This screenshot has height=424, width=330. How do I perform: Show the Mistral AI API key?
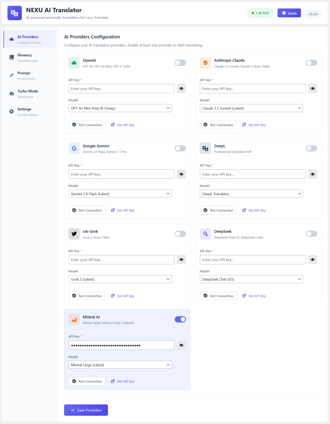click(181, 345)
